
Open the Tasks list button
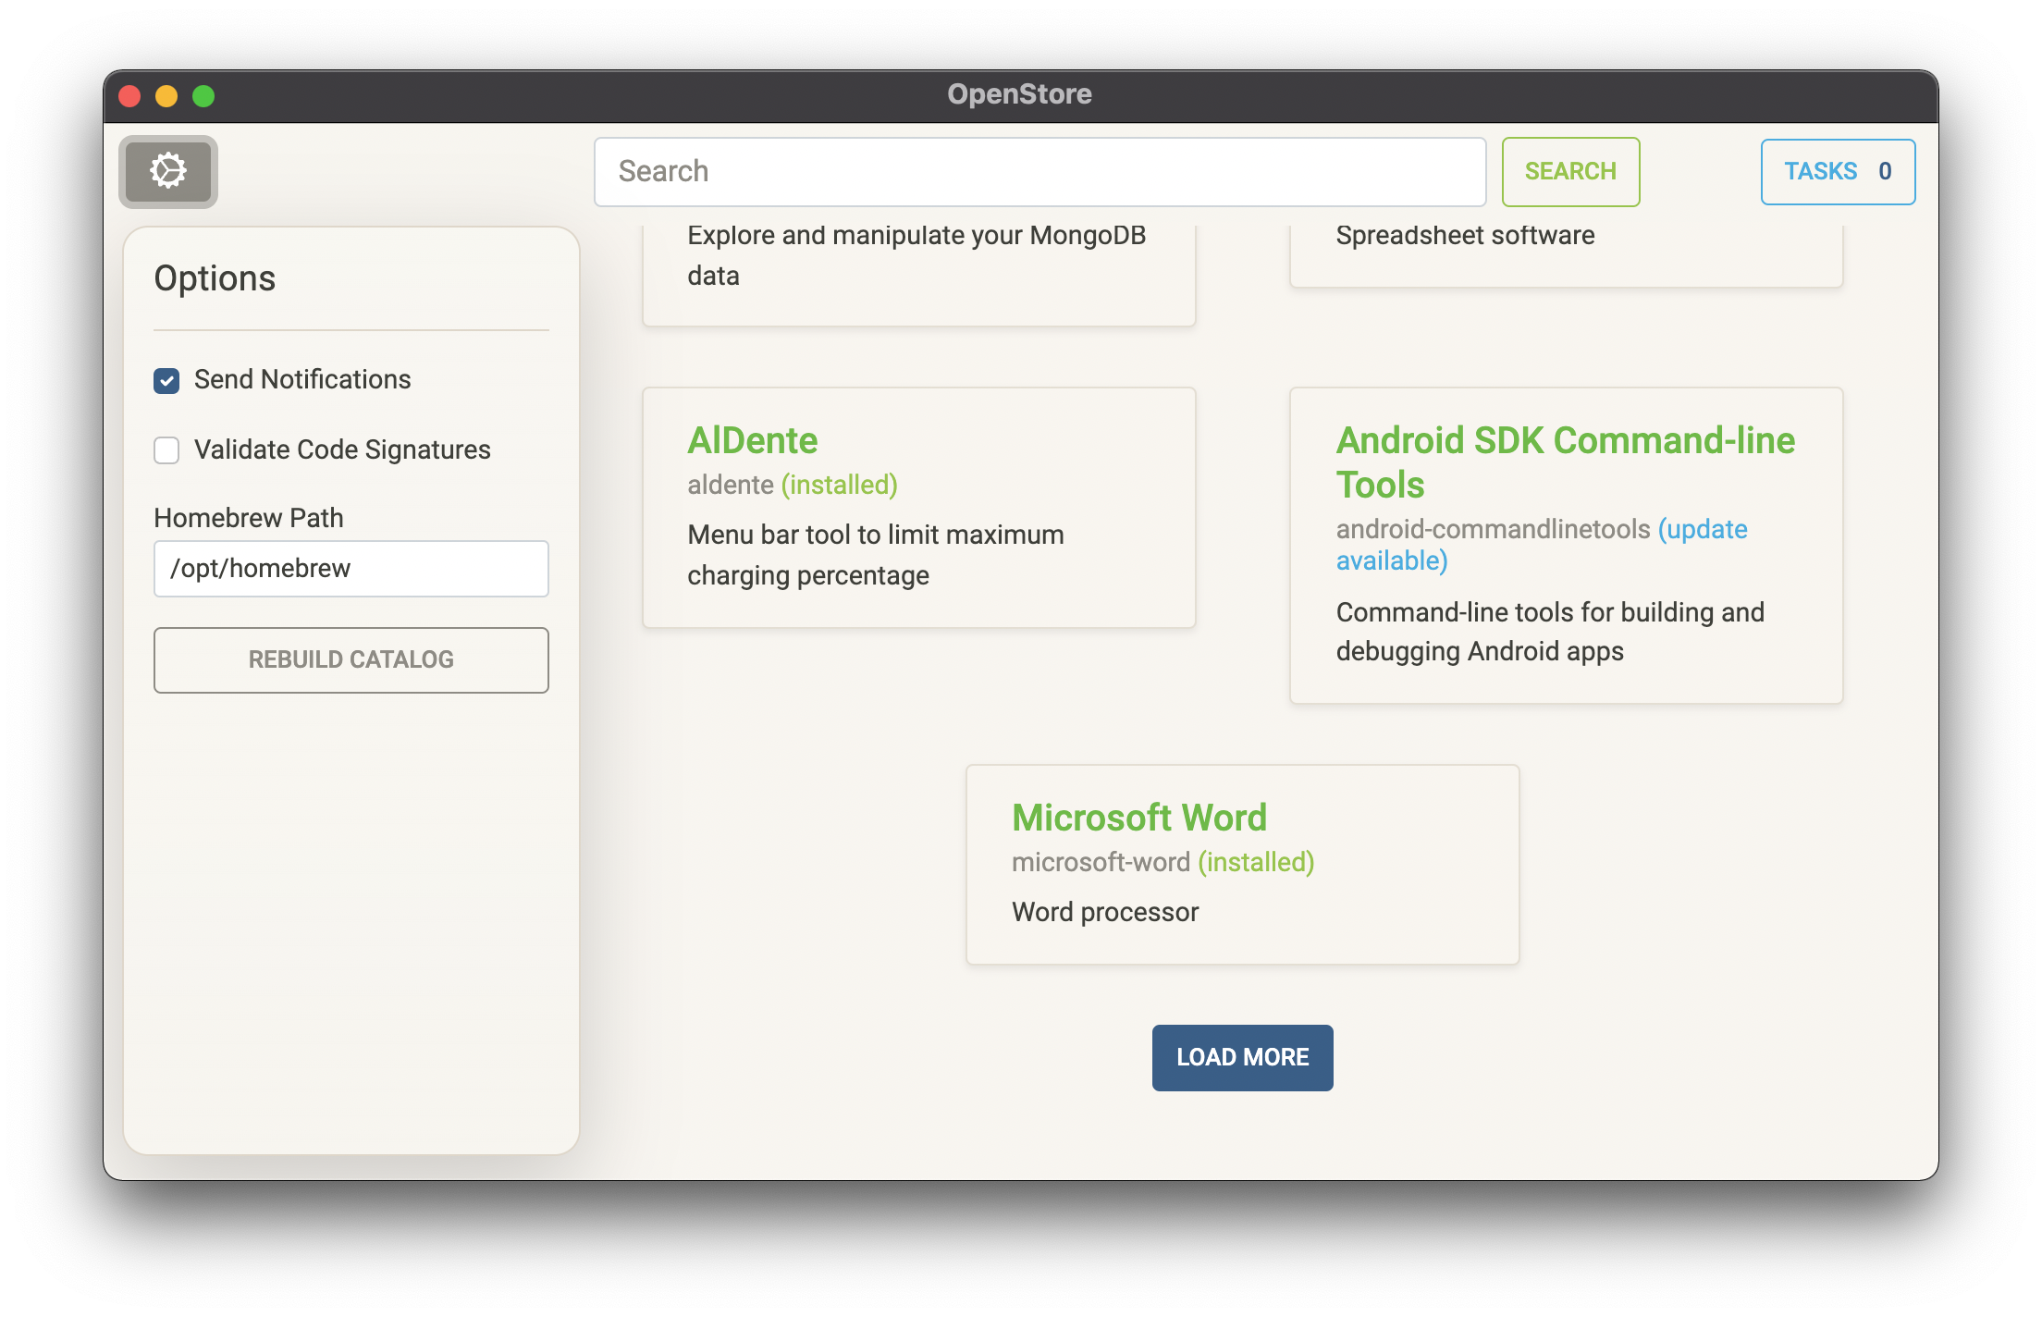pyautogui.click(x=1837, y=172)
